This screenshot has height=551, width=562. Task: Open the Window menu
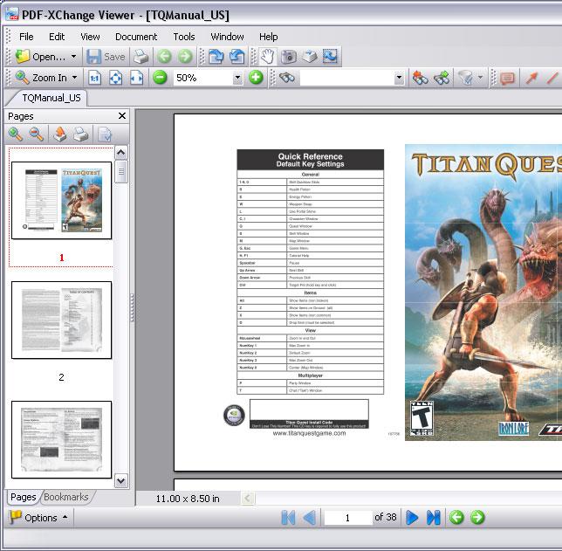click(227, 37)
